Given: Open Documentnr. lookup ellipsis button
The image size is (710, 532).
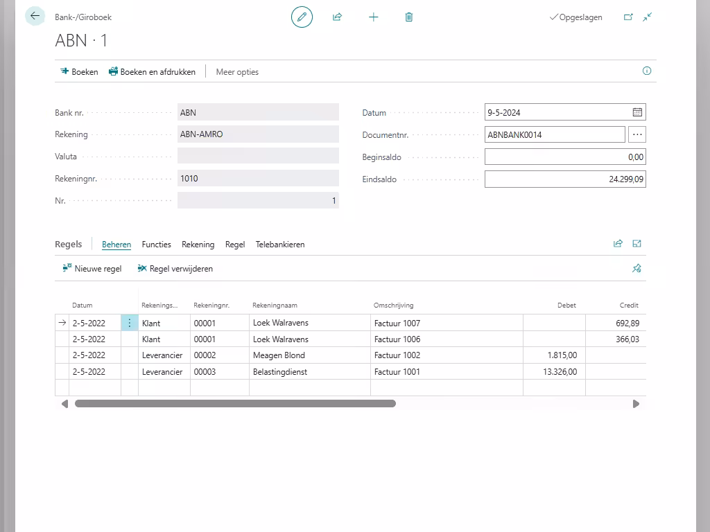Looking at the screenshot, I should coord(637,134).
